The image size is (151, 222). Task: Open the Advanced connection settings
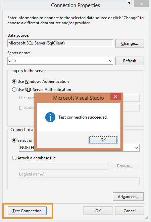[128, 197]
